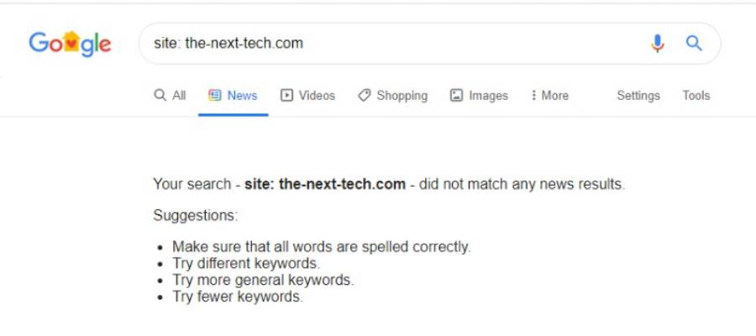
Task: Click the Suggestions heading text
Action: pyautogui.click(x=195, y=216)
